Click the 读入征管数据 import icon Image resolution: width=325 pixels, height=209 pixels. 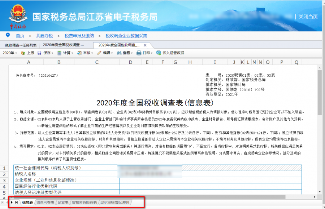tap(159, 53)
